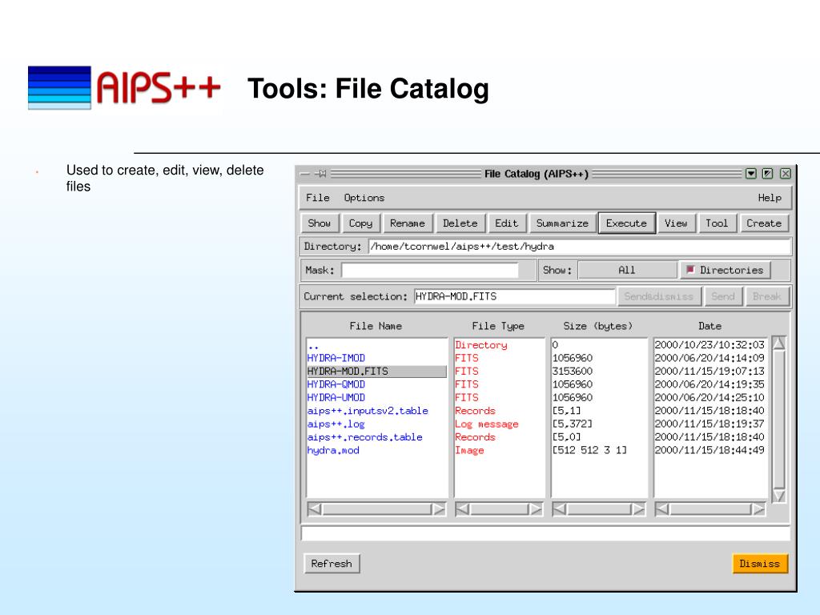Viewport: 820px width, 615px height.
Task: Click the pin icon in File Catalog title bar
Action: (322, 174)
